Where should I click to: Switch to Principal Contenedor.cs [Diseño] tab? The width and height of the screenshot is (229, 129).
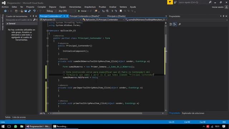84,16
